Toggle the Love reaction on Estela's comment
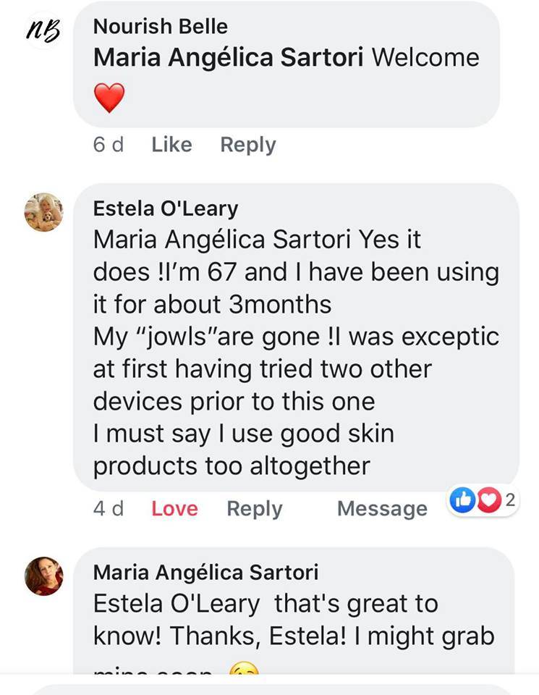 pyautogui.click(x=174, y=508)
